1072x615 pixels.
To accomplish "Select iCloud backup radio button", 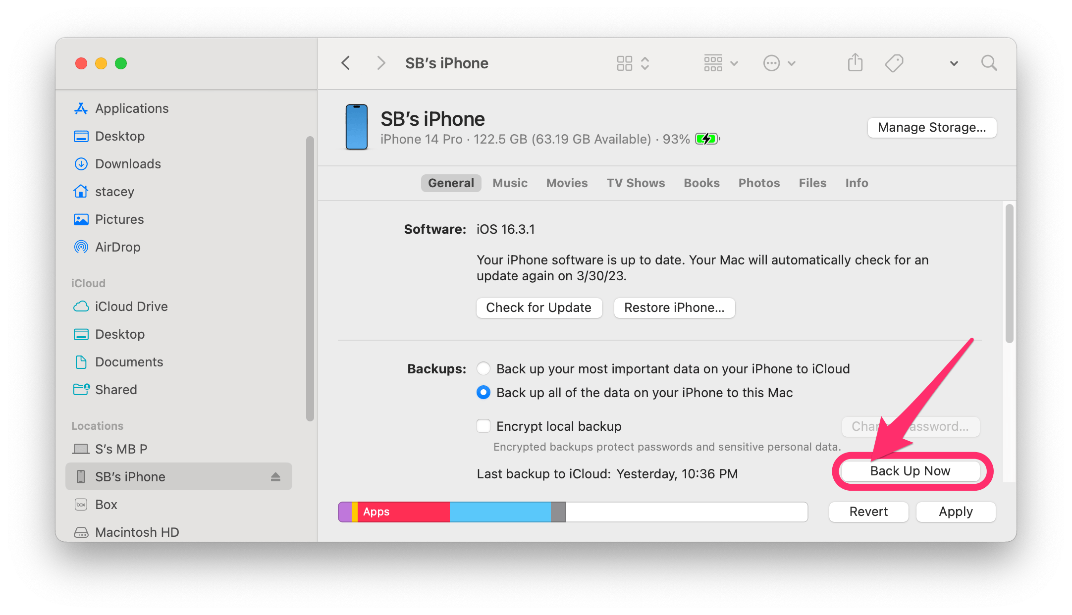I will pyautogui.click(x=484, y=368).
